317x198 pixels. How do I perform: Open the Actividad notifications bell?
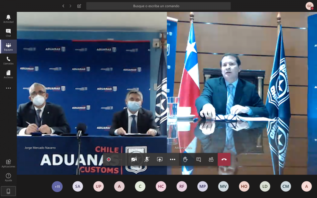click(8, 19)
